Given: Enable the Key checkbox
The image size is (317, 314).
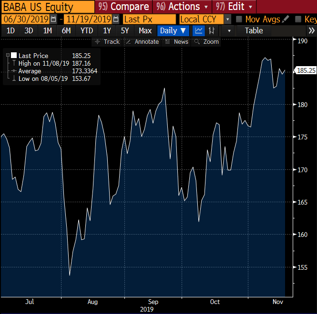Looking at the screenshot, I should (x=298, y=20).
